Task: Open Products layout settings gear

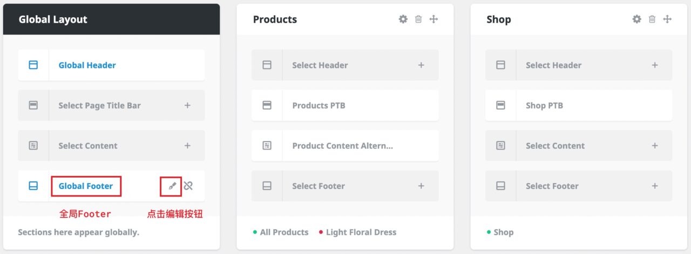Action: point(403,19)
